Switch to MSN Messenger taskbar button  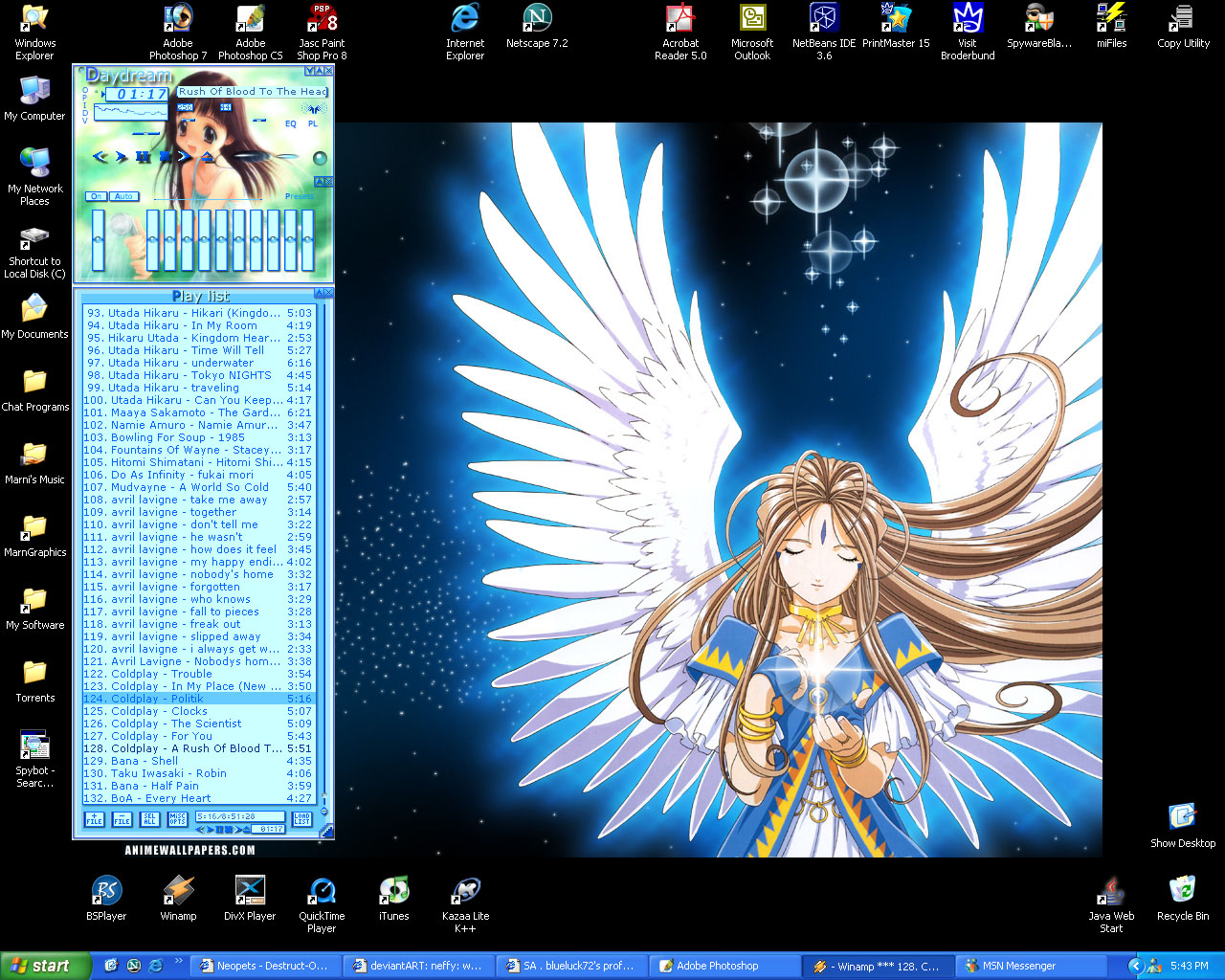pyautogui.click(x=1029, y=966)
